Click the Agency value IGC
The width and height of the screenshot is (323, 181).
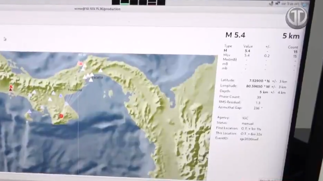[245, 118]
